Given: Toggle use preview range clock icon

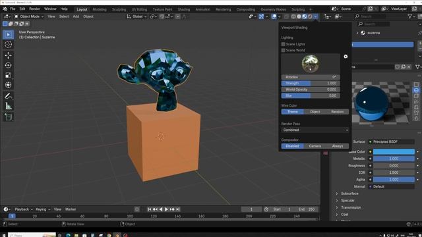Looking at the screenshot, I should point(266,209).
